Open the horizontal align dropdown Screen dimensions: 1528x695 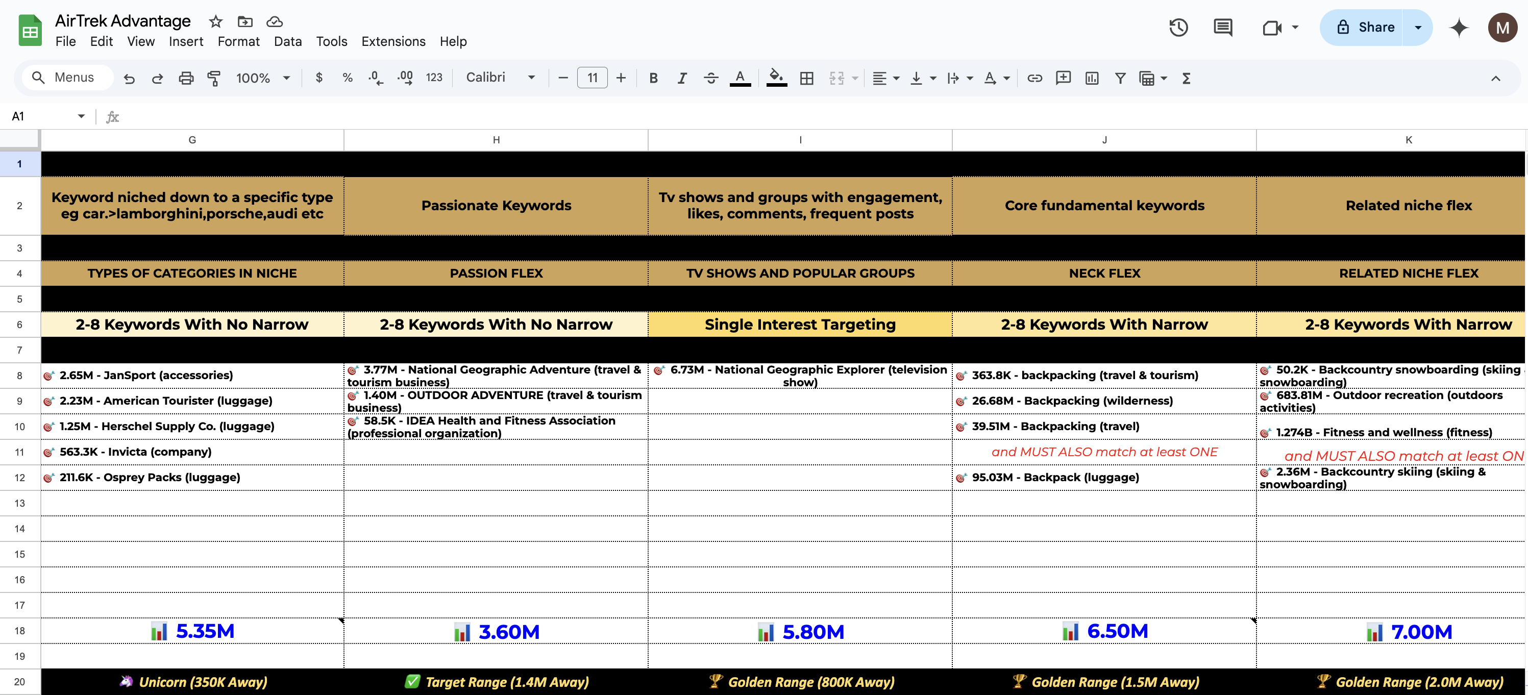click(885, 78)
